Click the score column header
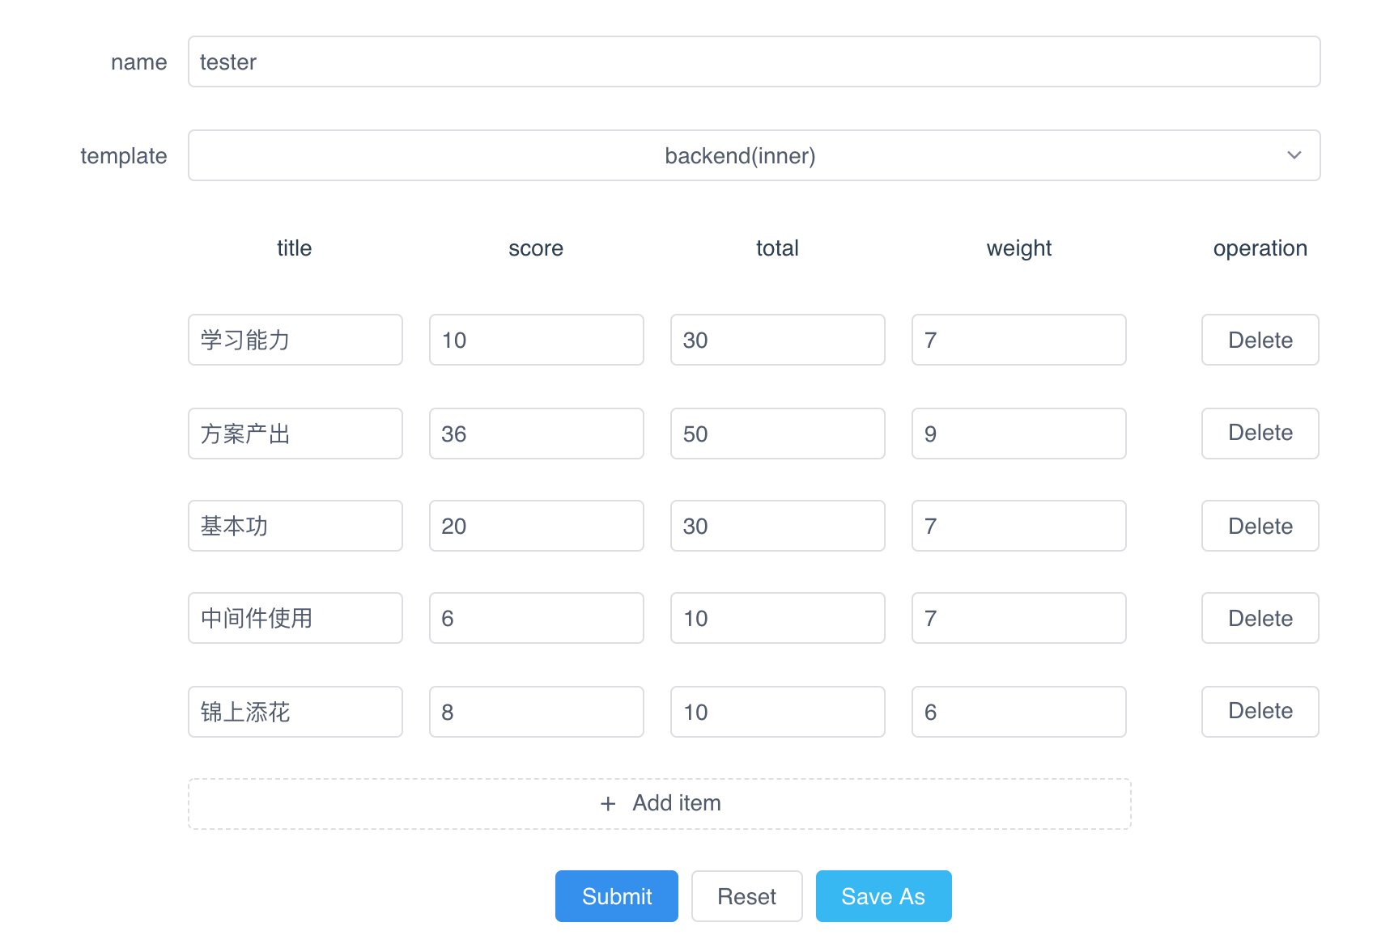This screenshot has height=935, width=1394. click(x=536, y=248)
